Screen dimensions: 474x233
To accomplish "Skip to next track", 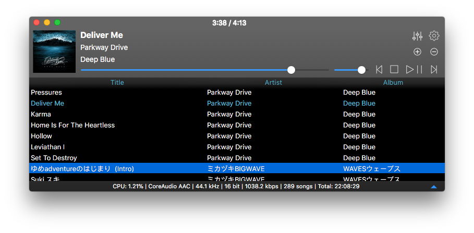I will 434,70.
